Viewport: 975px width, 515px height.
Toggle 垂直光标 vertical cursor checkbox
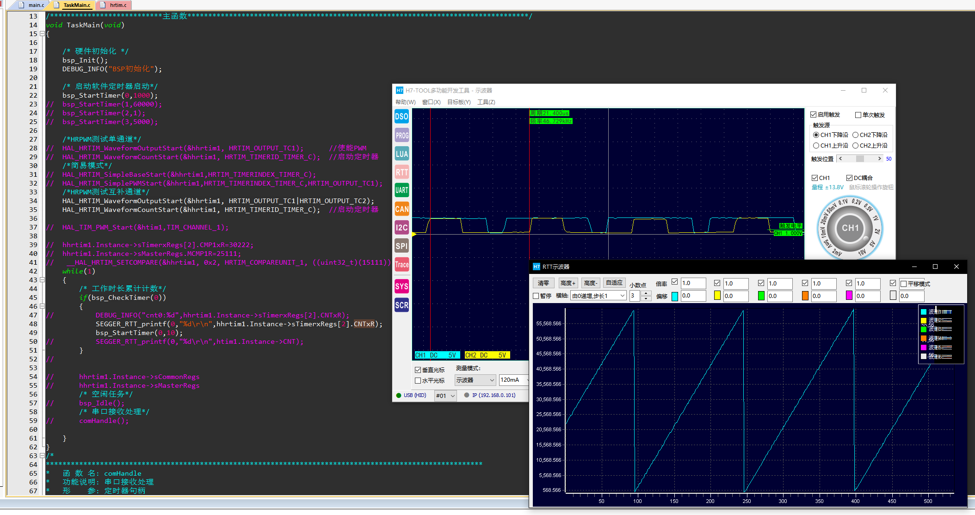(418, 370)
